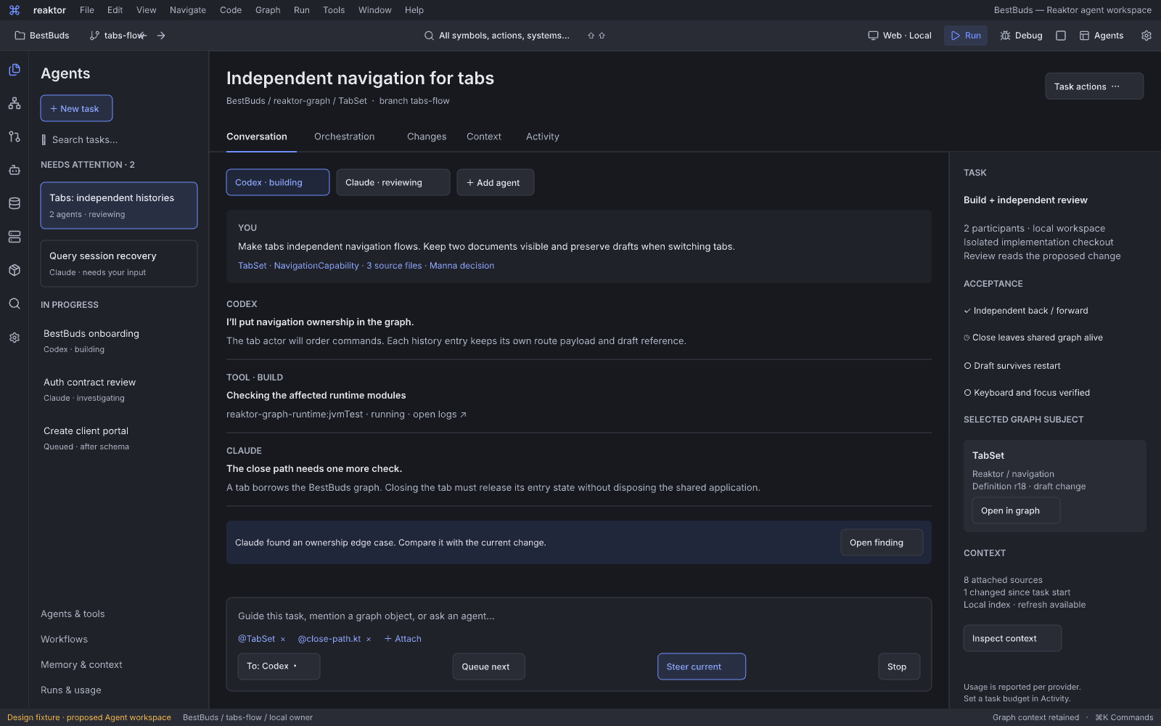Click the square stop icon beside Debug

(x=1061, y=36)
